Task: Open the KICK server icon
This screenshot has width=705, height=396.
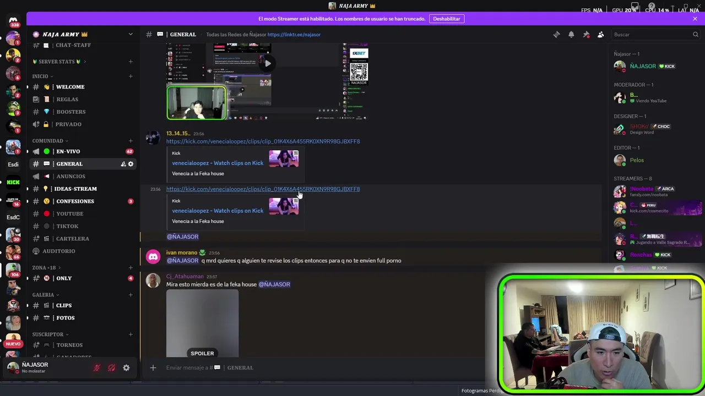Action: (13, 182)
